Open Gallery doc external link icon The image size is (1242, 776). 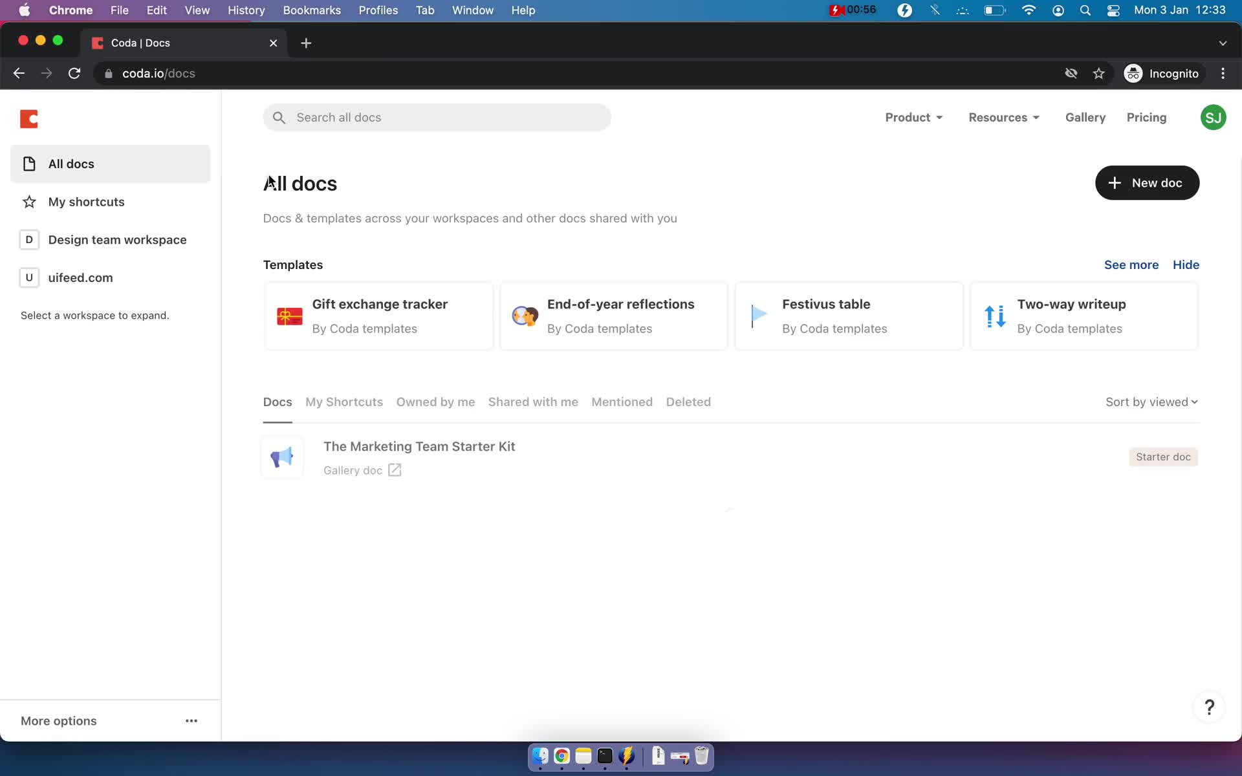click(x=395, y=470)
